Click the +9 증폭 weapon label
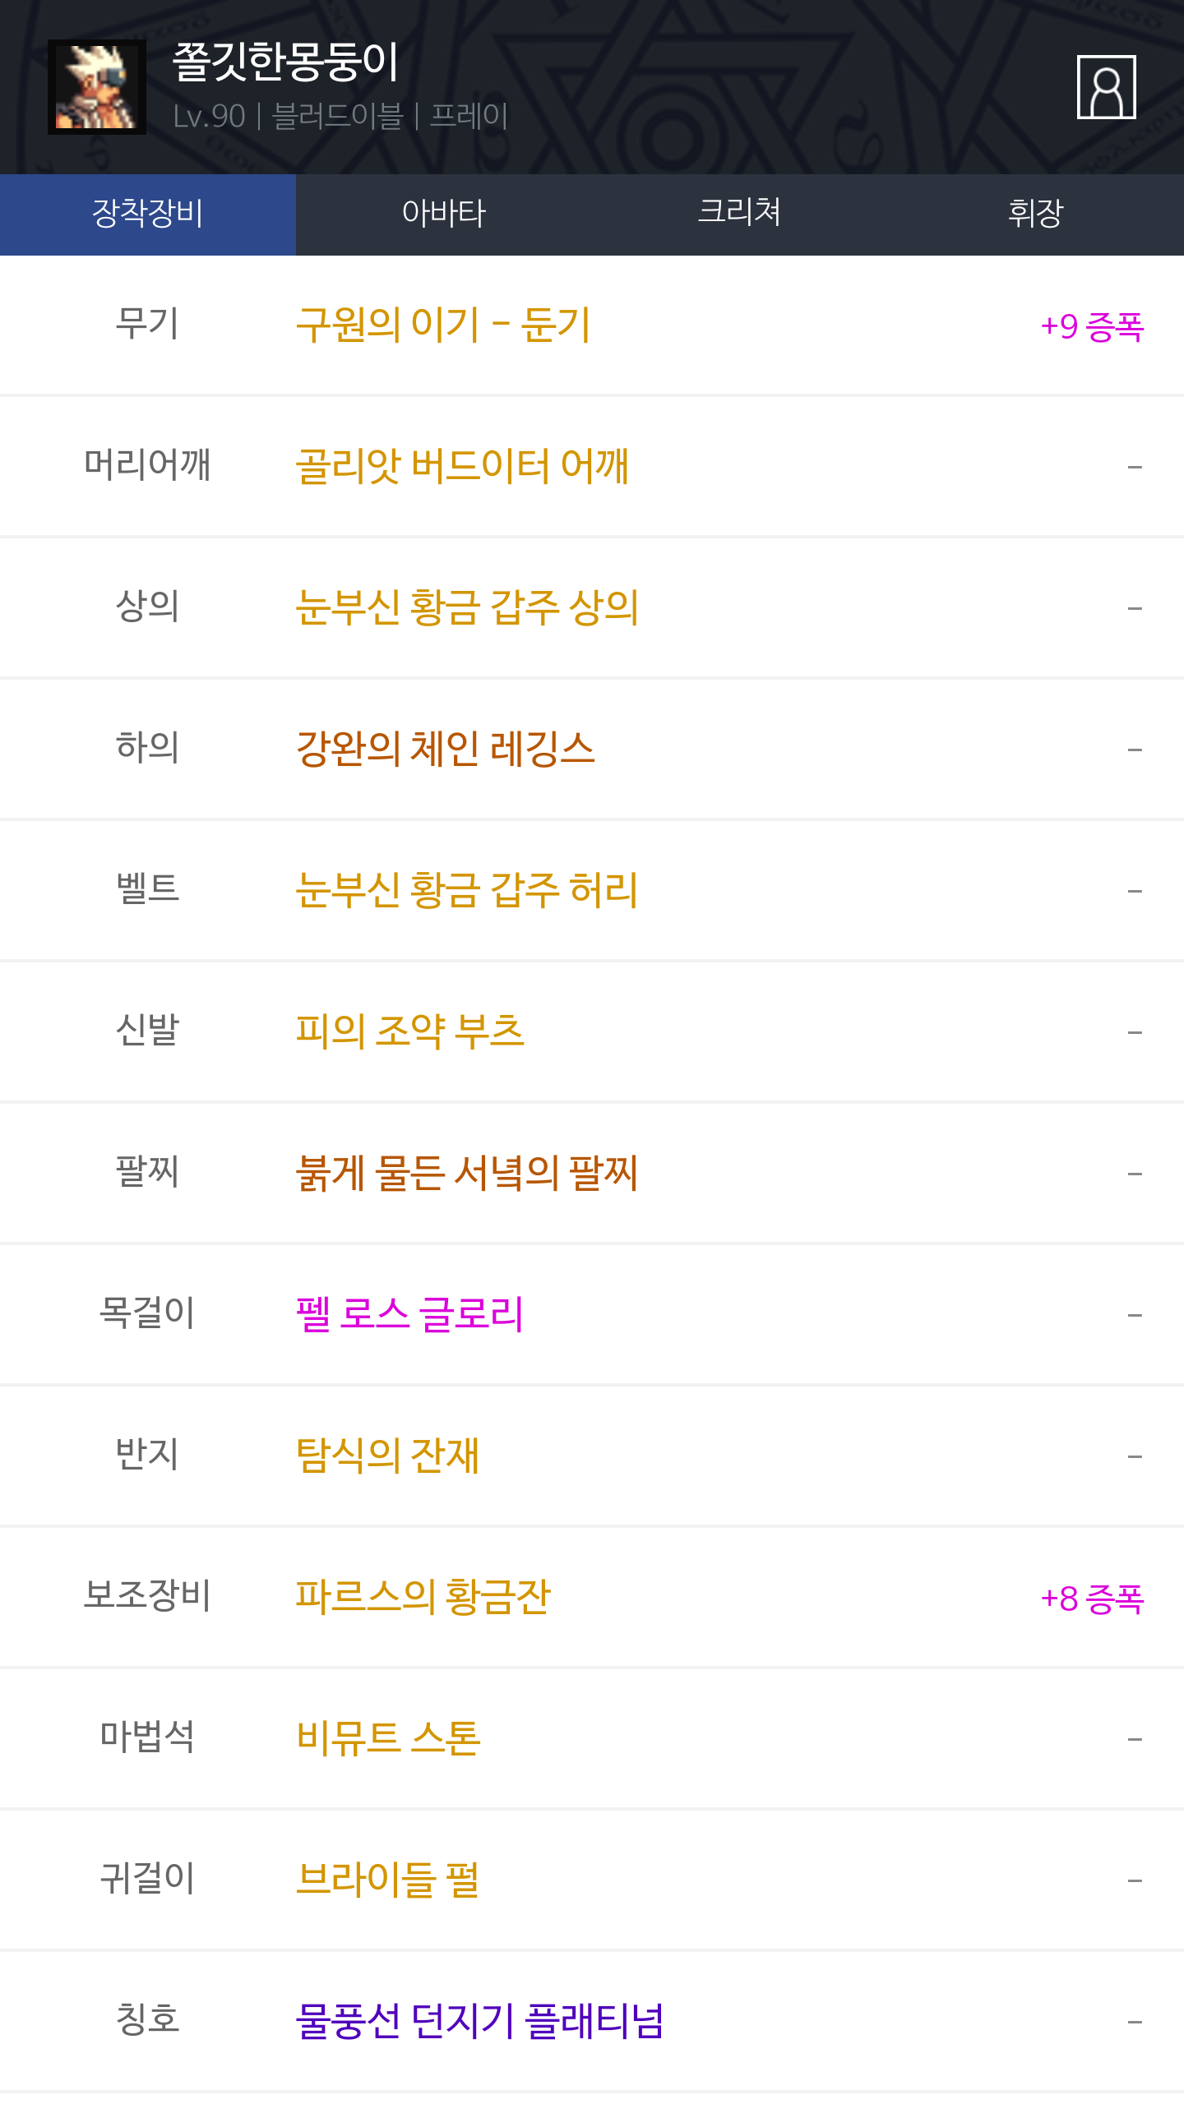The width and height of the screenshot is (1184, 2104). [x=1092, y=326]
